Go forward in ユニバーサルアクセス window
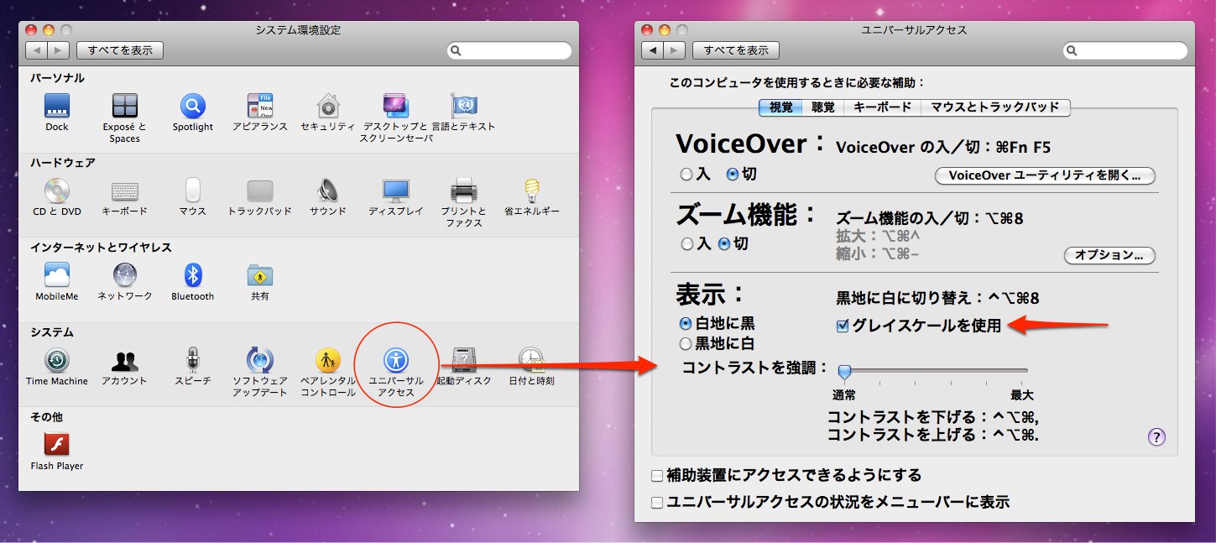This screenshot has height=543, width=1216. point(675,50)
